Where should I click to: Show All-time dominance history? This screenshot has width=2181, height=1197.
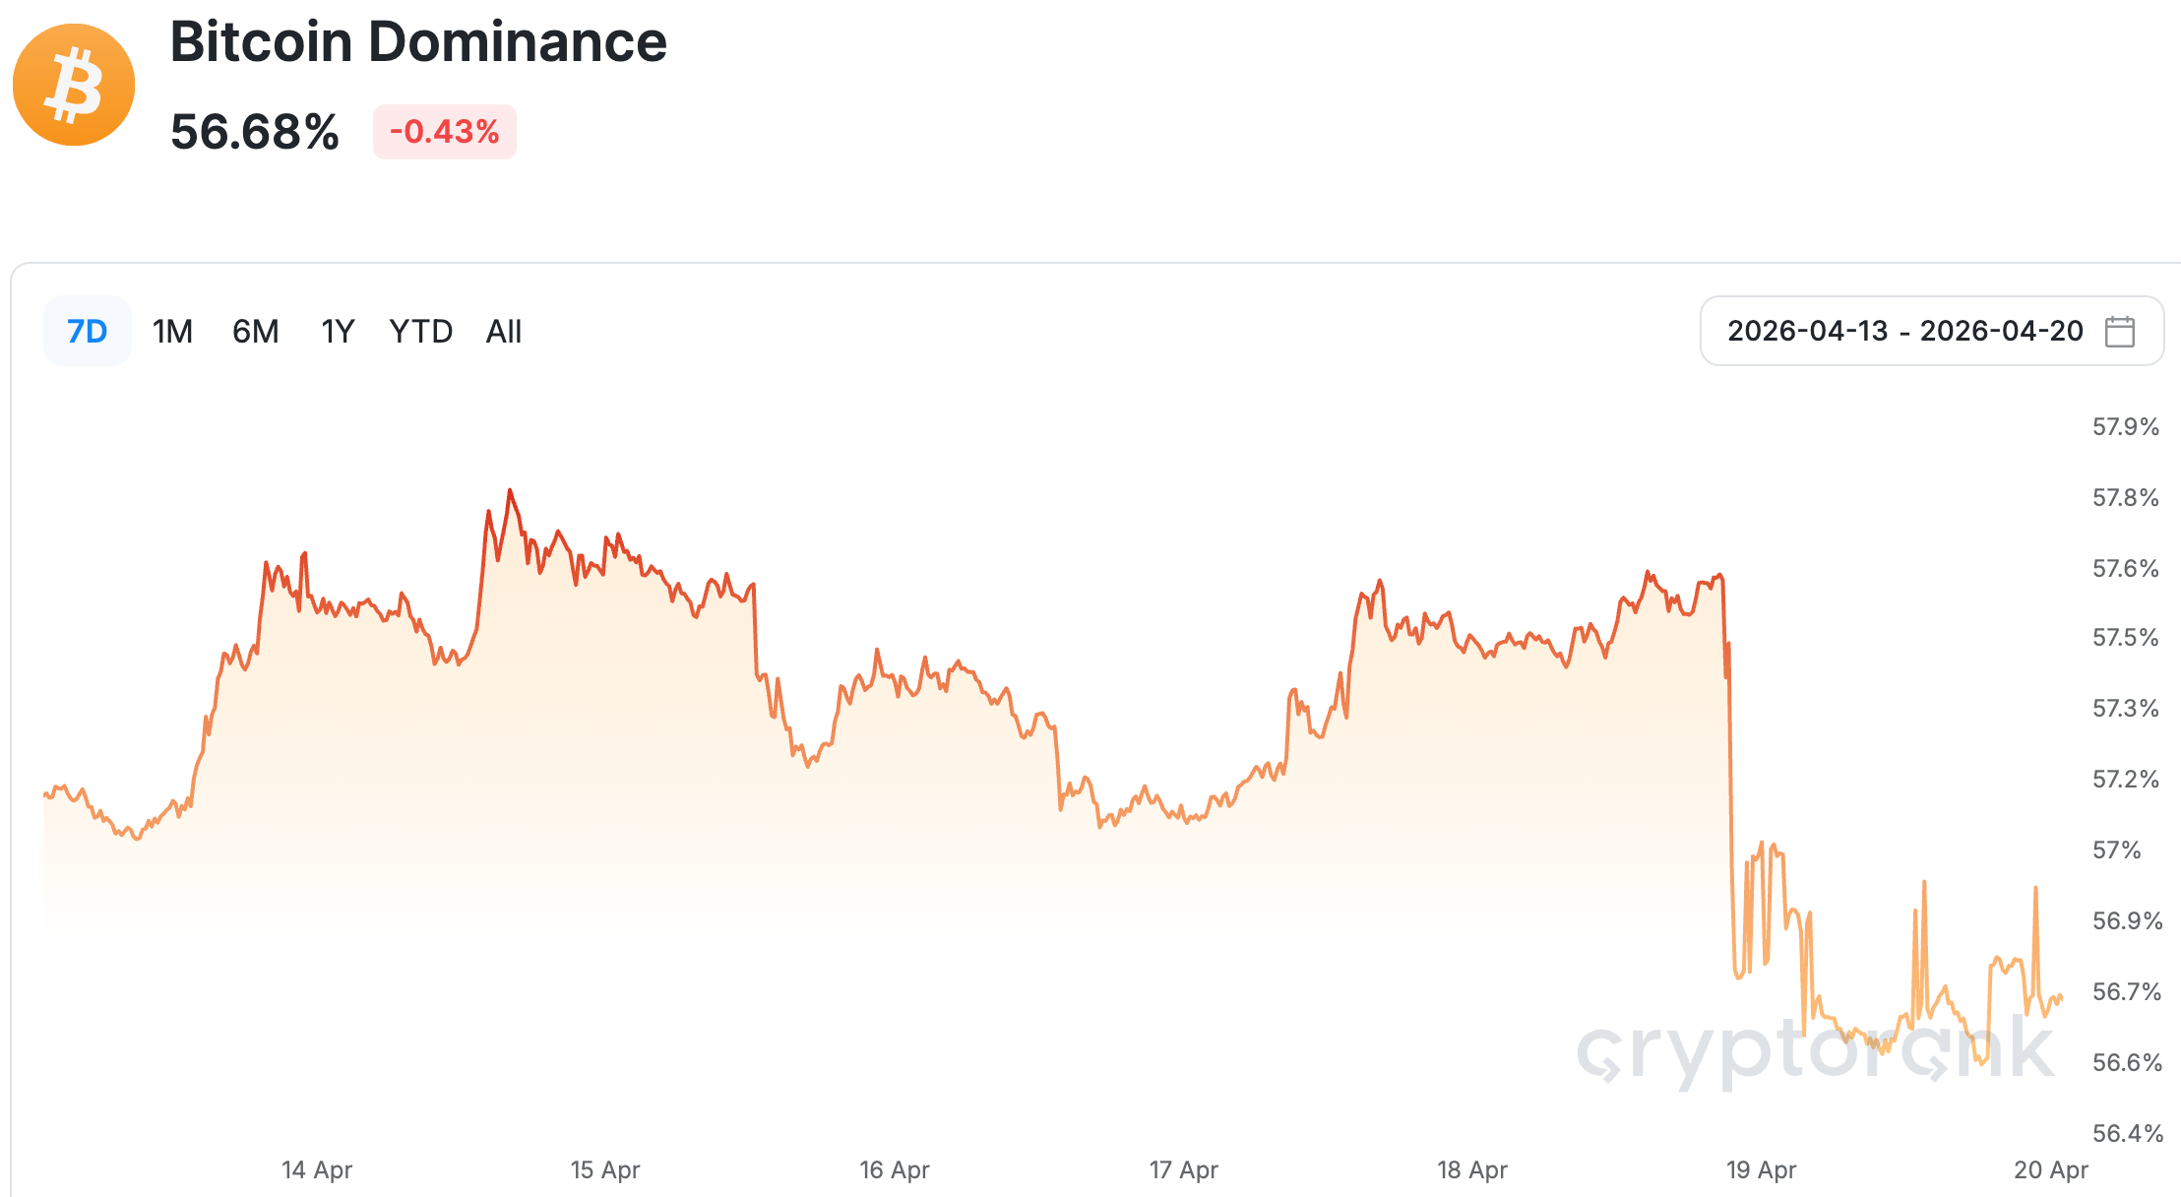pyautogui.click(x=503, y=332)
